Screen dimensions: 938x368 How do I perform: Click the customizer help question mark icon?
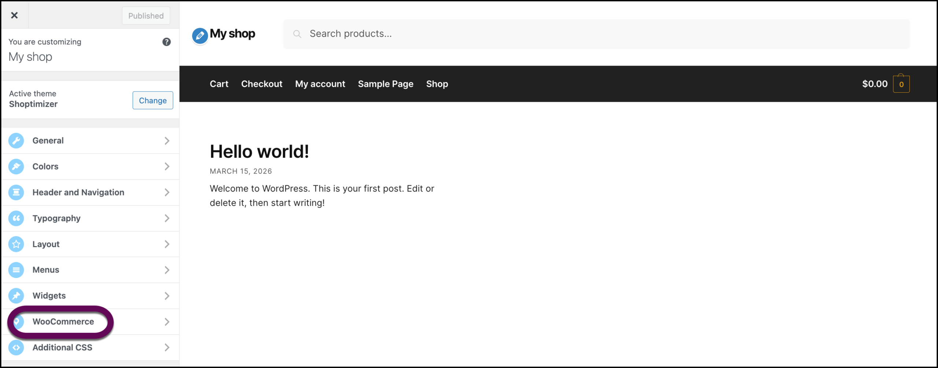[x=166, y=42]
